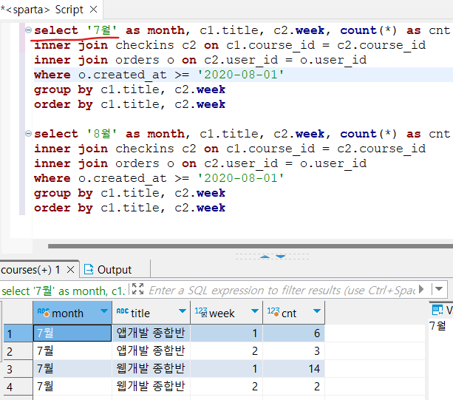Select row number 1 header
Viewport: 453px width, 400px height.
[x=18, y=333]
